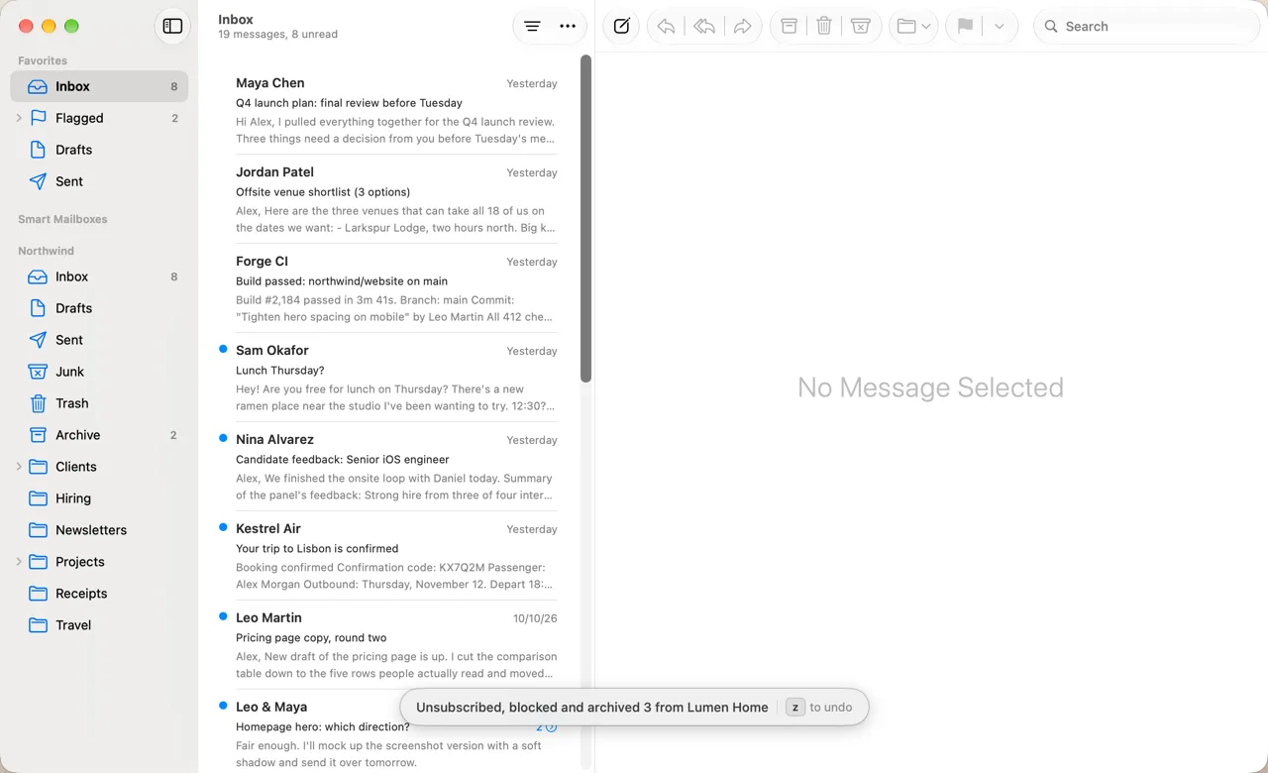Toggle the sidebar visibility button

coord(172,27)
